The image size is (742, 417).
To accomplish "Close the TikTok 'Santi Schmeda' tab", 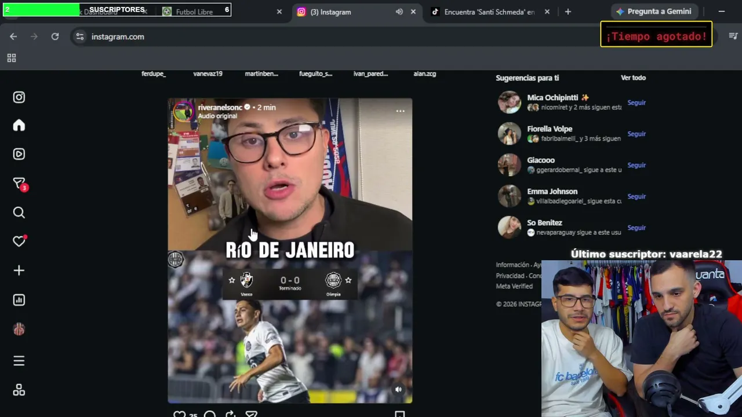I will [547, 12].
